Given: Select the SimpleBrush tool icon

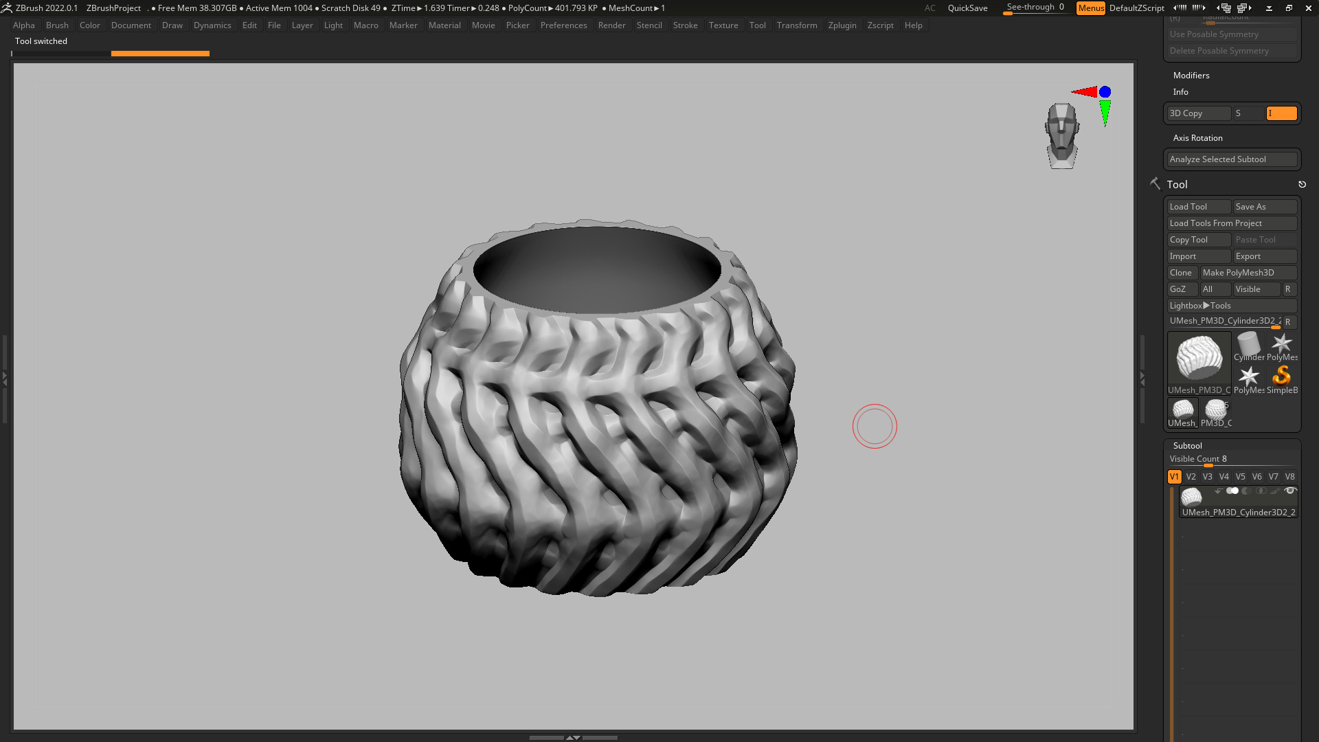Looking at the screenshot, I should pyautogui.click(x=1282, y=379).
